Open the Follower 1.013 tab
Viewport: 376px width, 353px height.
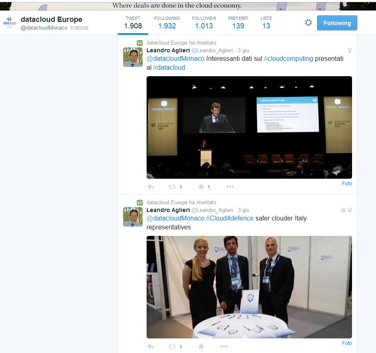point(204,23)
